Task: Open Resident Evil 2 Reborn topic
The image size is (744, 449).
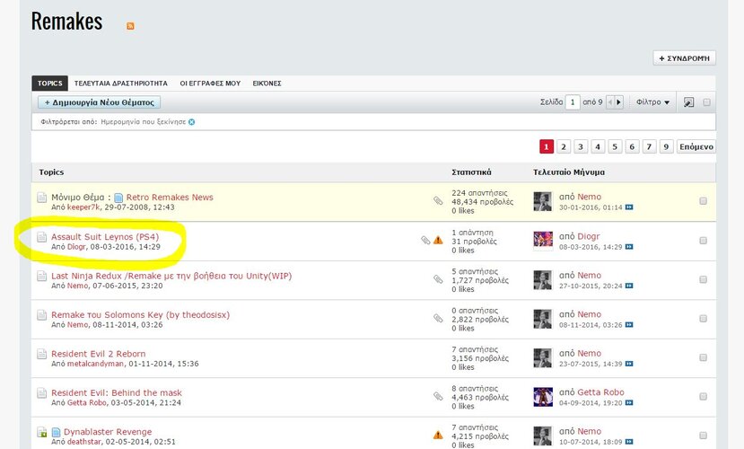Action: click(x=98, y=354)
